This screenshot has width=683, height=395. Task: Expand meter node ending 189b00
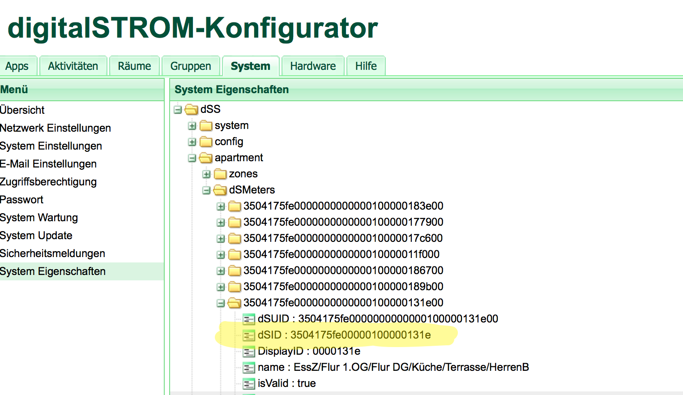221,287
